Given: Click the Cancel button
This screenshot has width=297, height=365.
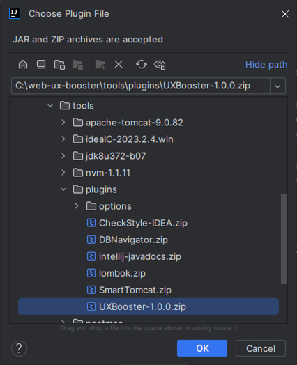Looking at the screenshot, I should pyautogui.click(x=261, y=348).
